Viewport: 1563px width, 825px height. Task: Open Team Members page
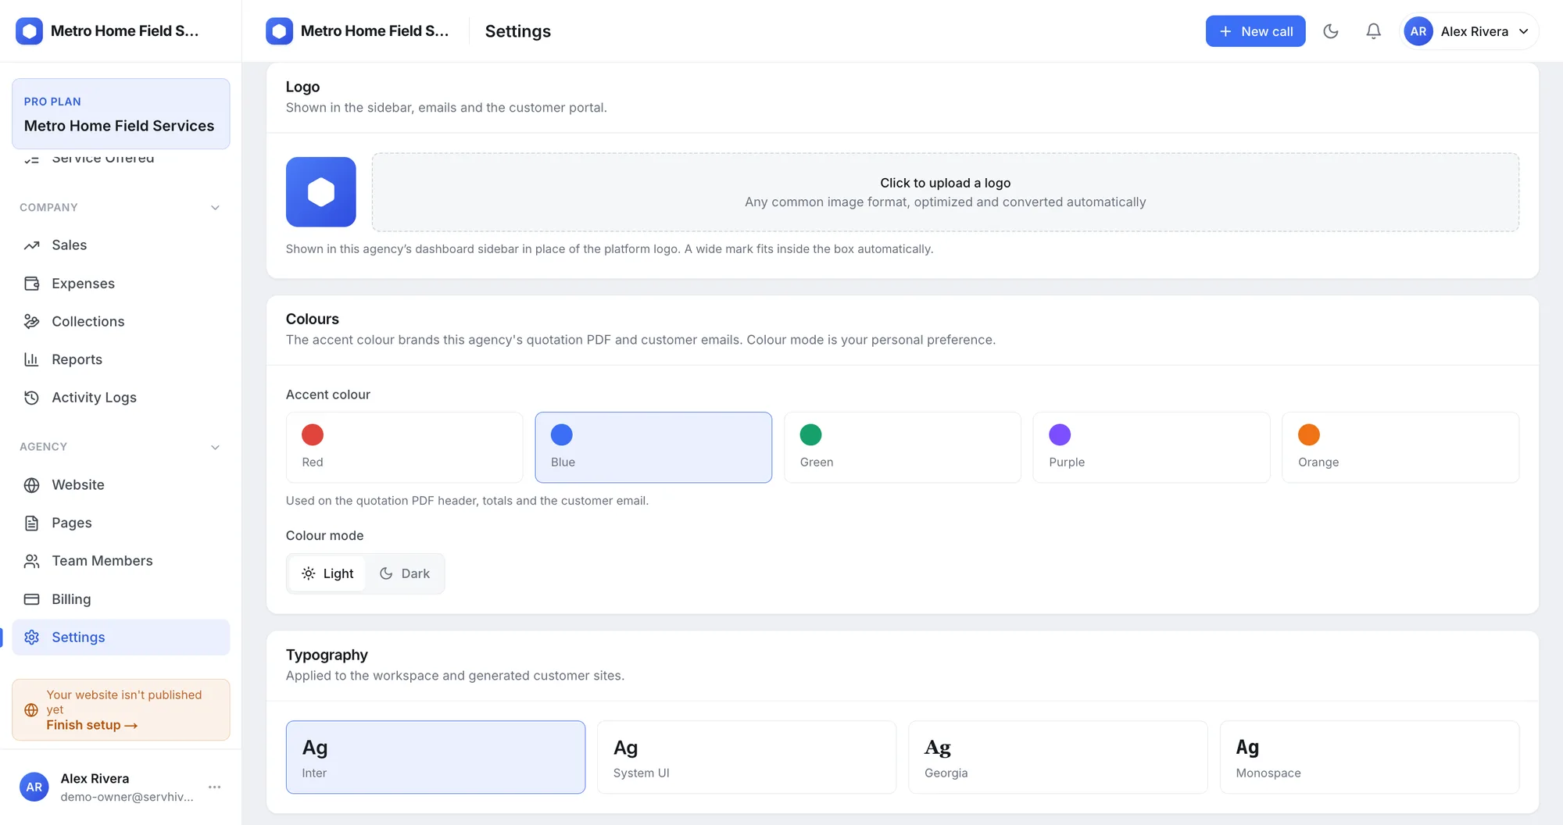click(x=121, y=561)
